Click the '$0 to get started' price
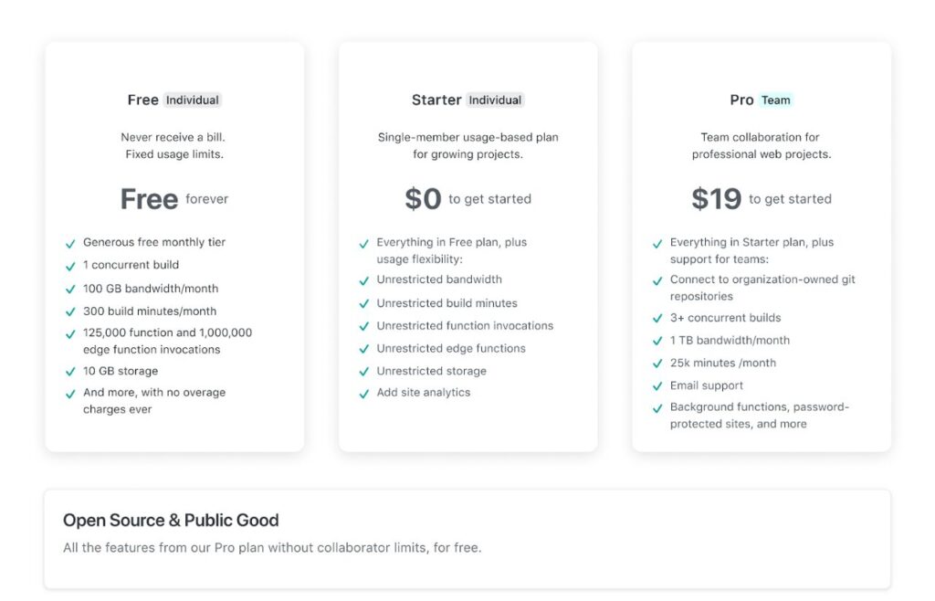The width and height of the screenshot is (935, 601). point(468,199)
